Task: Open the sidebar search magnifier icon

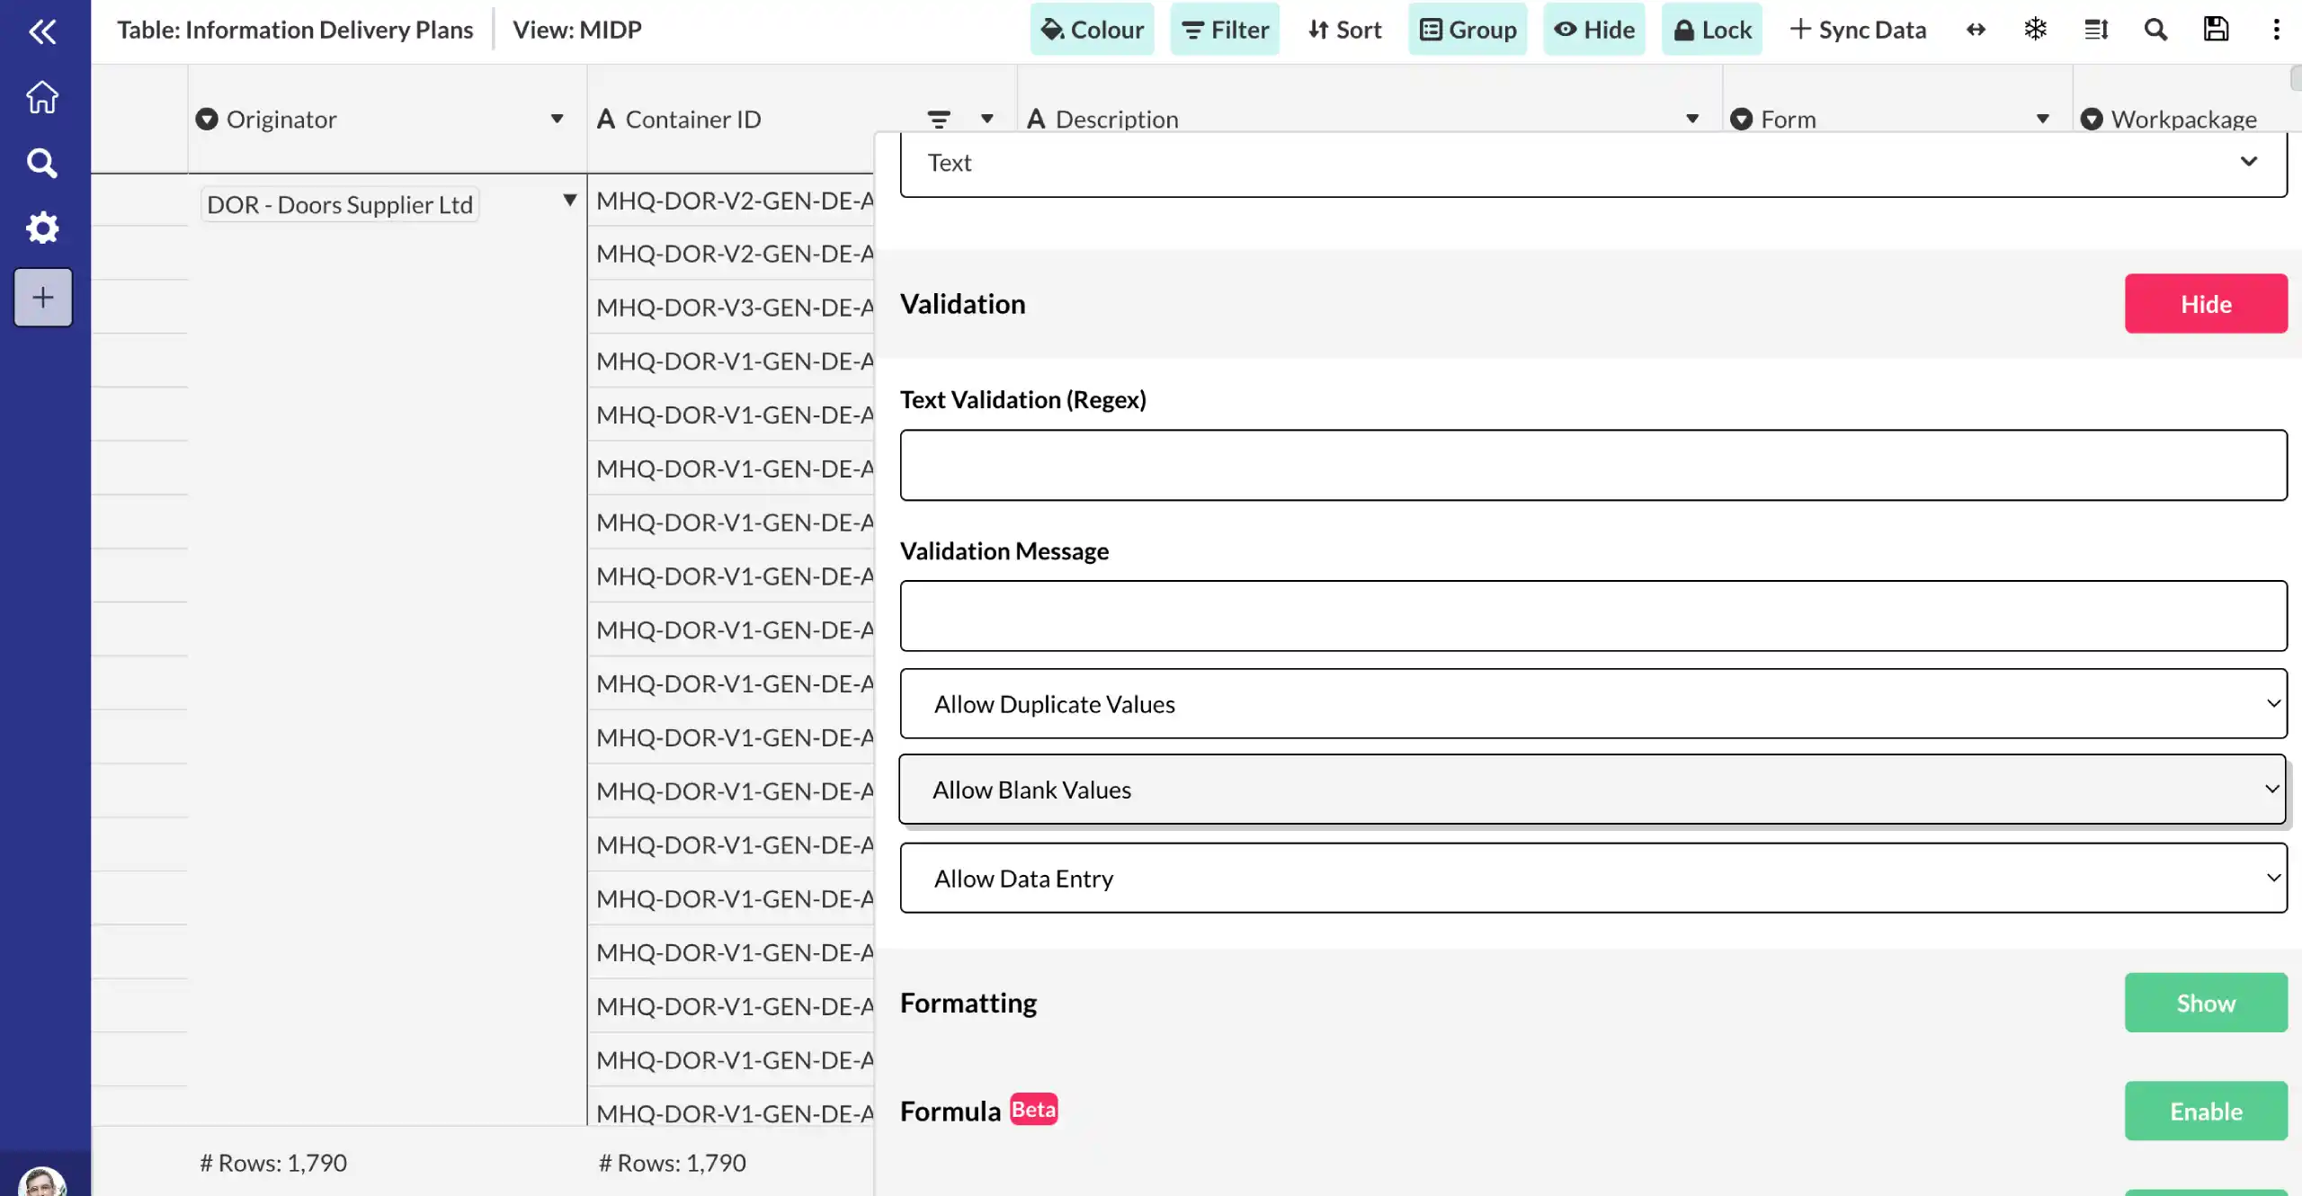Action: pos(42,163)
